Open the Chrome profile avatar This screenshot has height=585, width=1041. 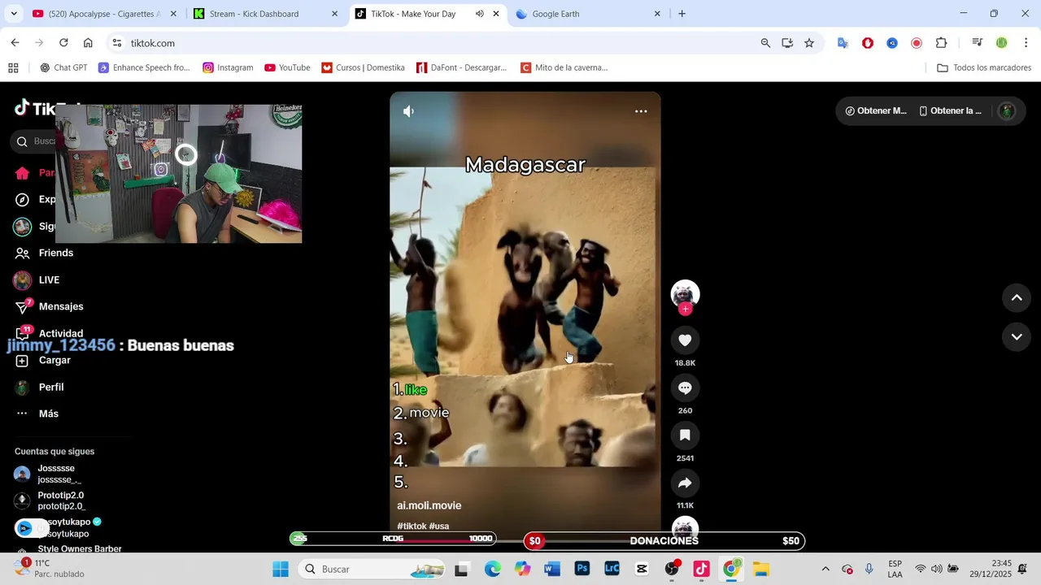1002,43
